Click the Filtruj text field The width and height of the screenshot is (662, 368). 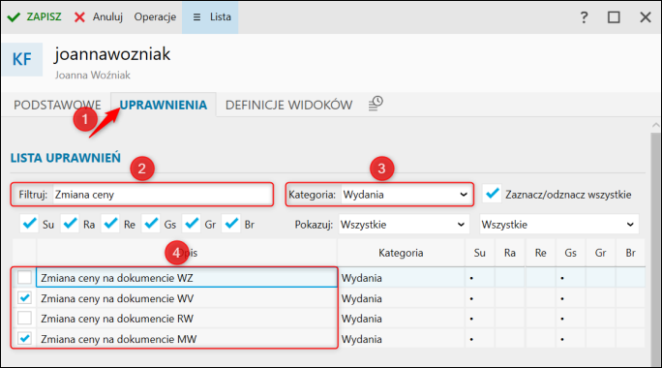tap(163, 195)
